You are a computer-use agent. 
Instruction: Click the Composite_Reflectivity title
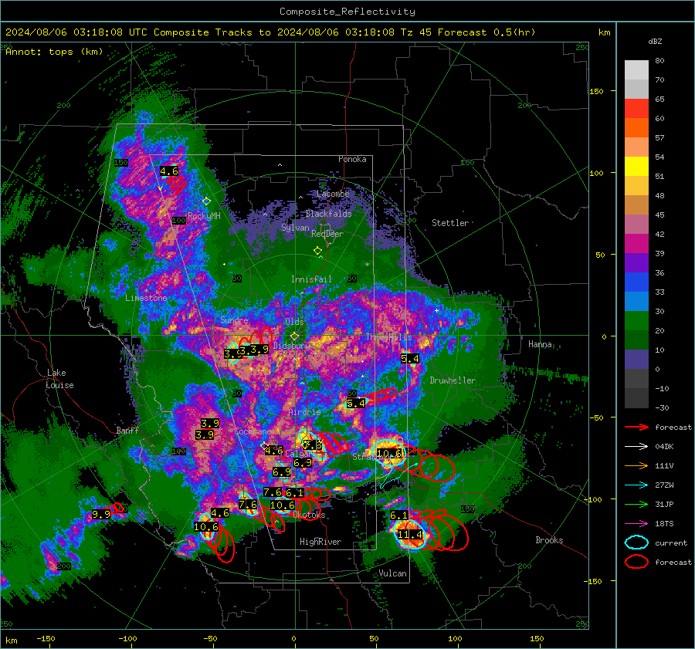coord(347,12)
